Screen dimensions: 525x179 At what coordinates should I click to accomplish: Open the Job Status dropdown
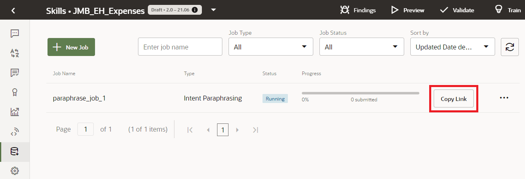[x=362, y=47]
